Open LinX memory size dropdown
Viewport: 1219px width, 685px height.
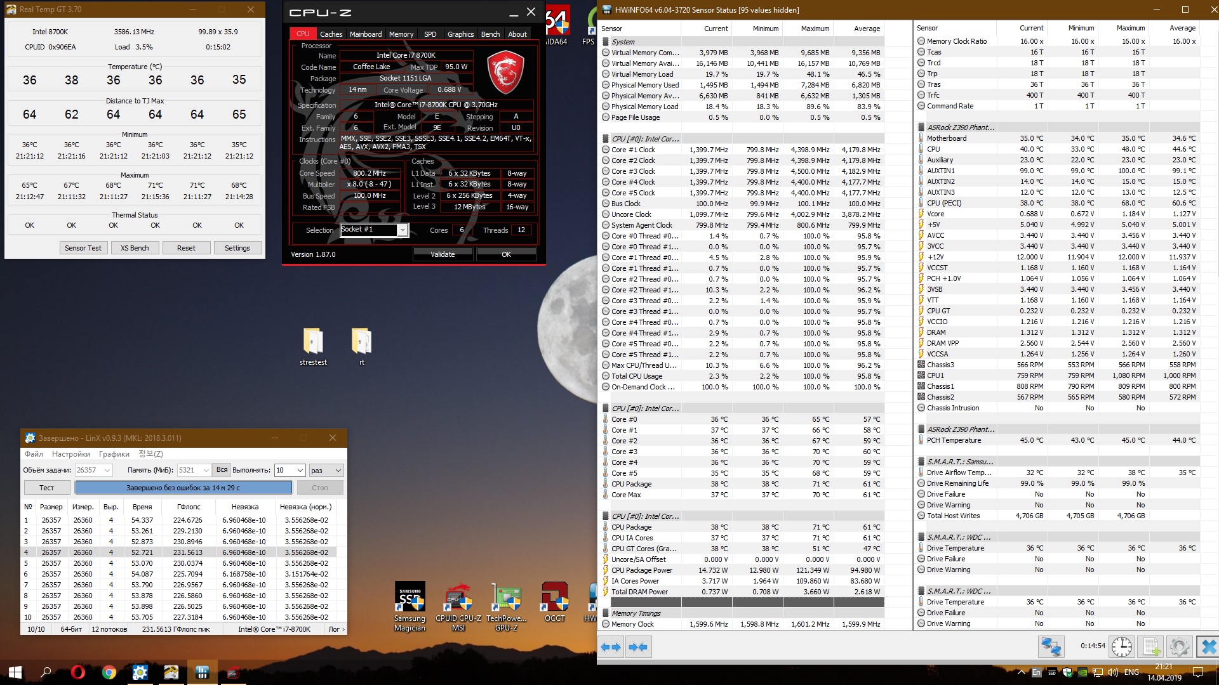(x=206, y=470)
